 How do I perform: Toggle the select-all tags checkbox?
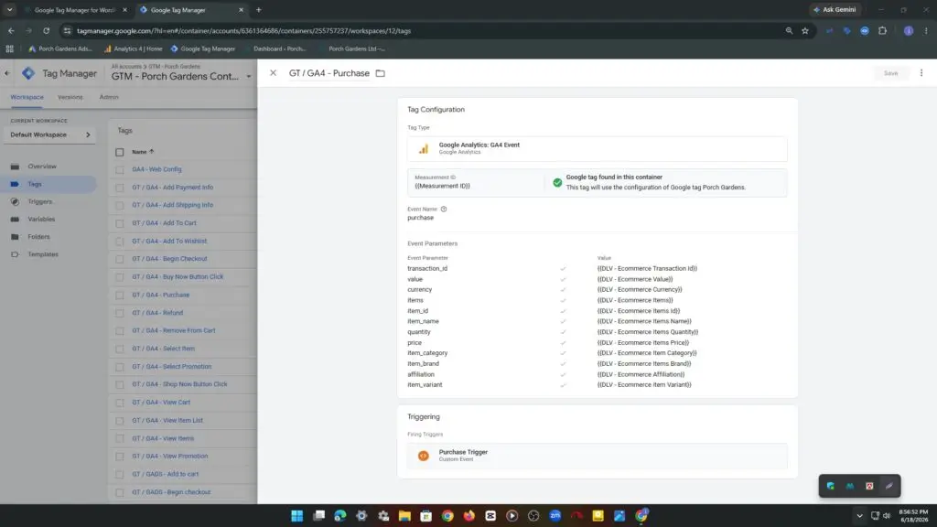(120, 153)
